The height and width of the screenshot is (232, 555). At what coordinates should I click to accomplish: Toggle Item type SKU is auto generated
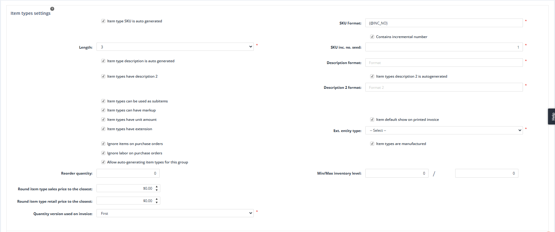(x=103, y=21)
